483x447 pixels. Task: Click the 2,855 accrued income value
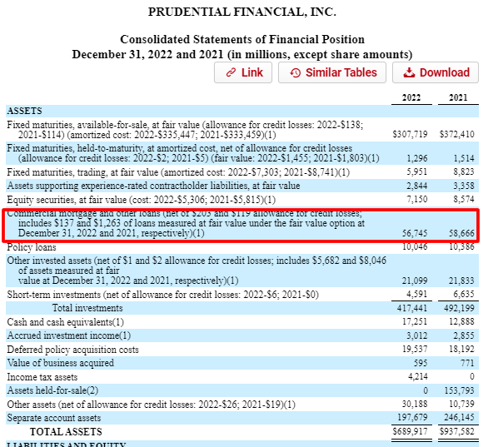(464, 335)
